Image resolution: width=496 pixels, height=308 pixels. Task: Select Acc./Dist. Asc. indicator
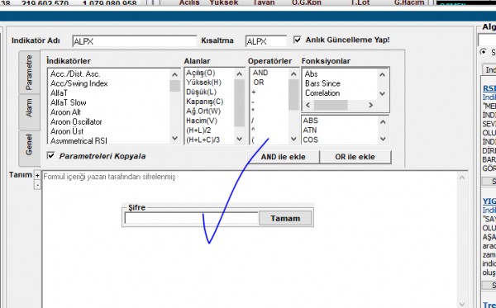(x=75, y=74)
